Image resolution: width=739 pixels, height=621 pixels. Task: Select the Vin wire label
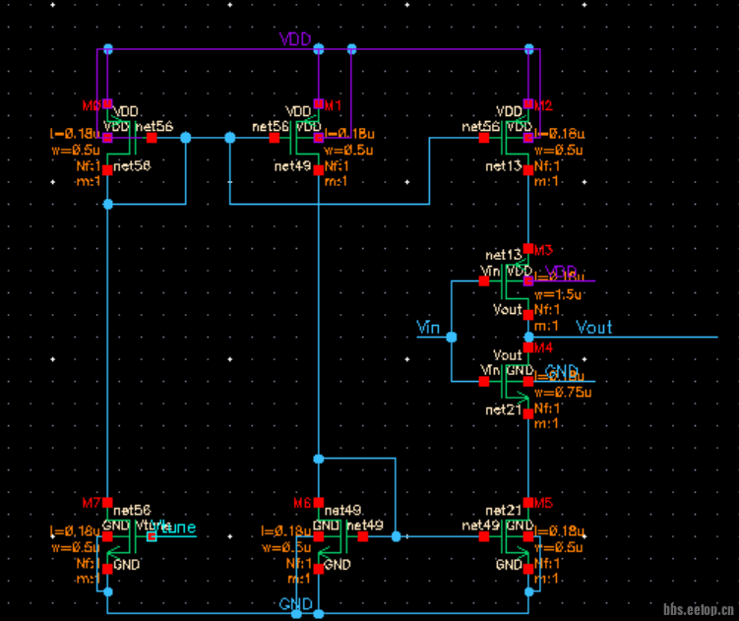point(428,328)
